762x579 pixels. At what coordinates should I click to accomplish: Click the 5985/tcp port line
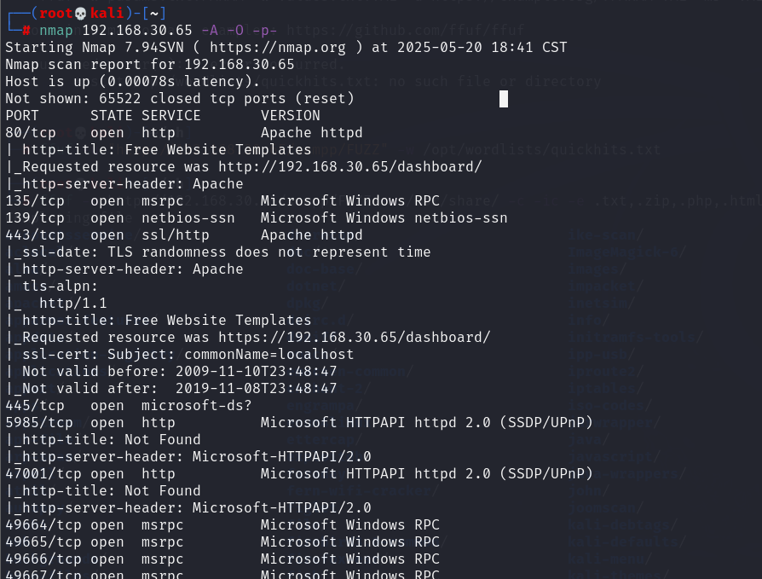[x=299, y=422]
